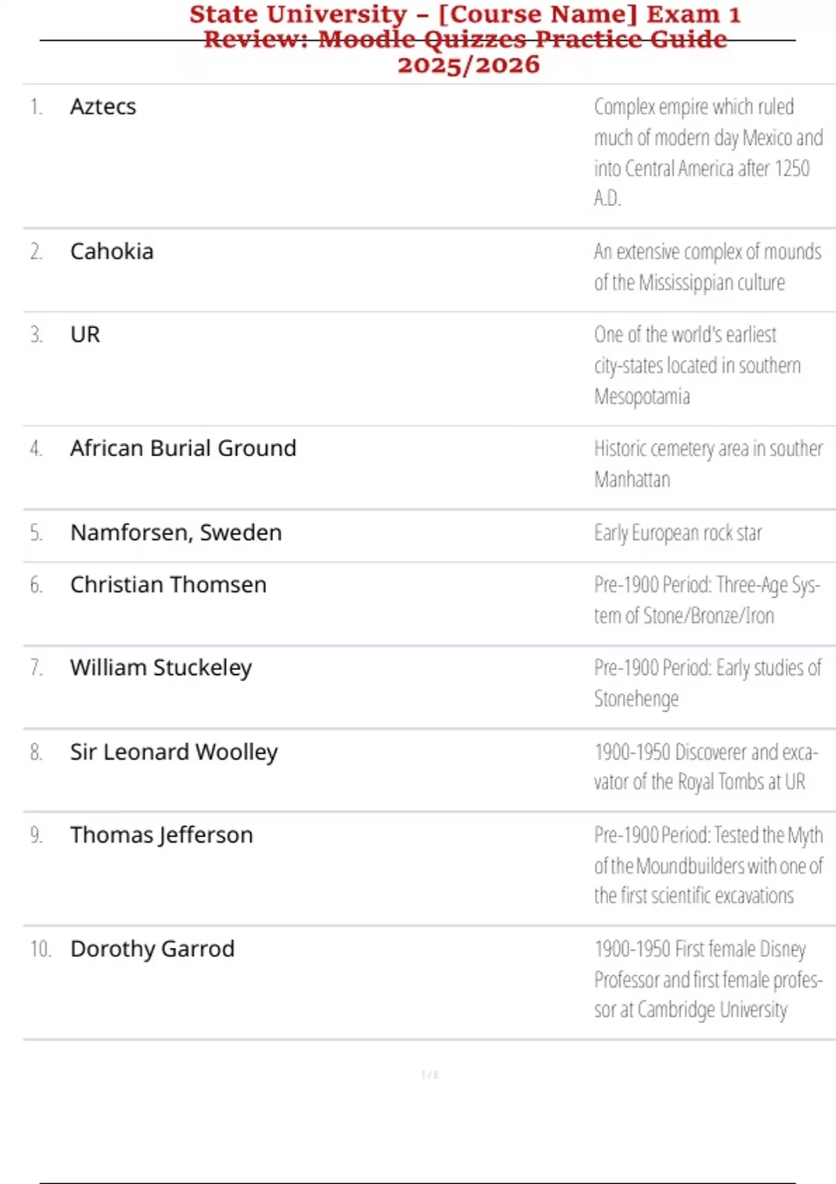Select the Cahokia term in row 2
This screenshot has width=836, height=1184.
click(x=111, y=251)
